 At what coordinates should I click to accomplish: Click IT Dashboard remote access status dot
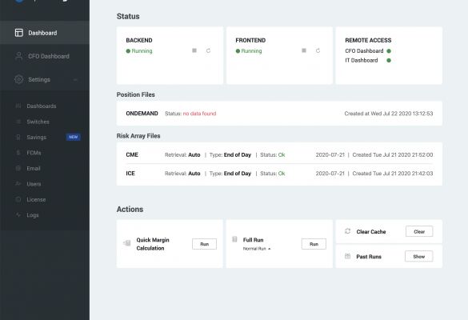[x=389, y=60]
